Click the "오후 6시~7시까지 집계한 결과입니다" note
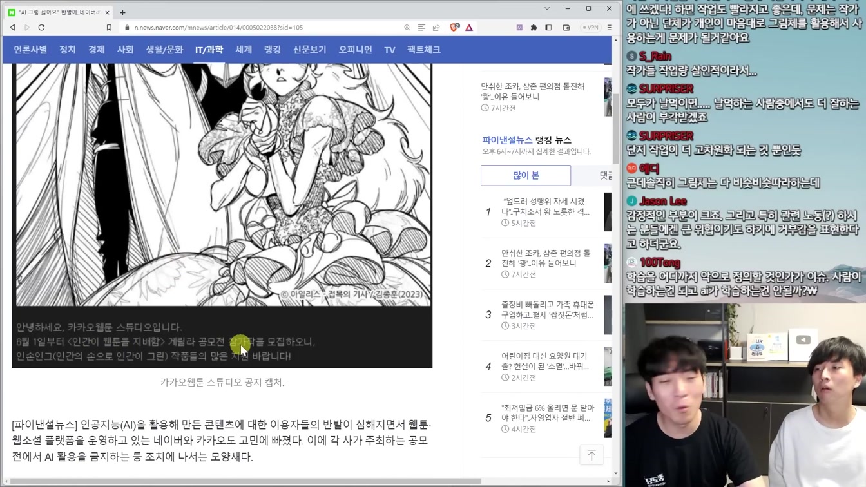The width and height of the screenshot is (866, 487). (x=537, y=151)
